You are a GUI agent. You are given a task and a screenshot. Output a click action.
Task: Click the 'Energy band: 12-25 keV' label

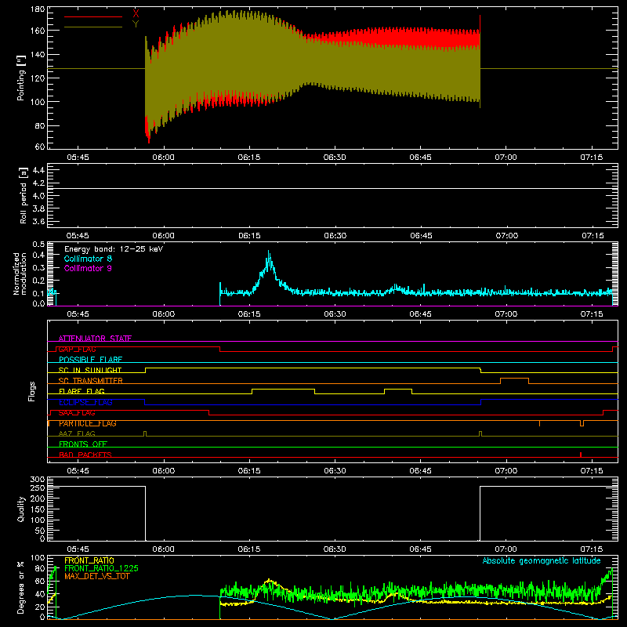(114, 249)
